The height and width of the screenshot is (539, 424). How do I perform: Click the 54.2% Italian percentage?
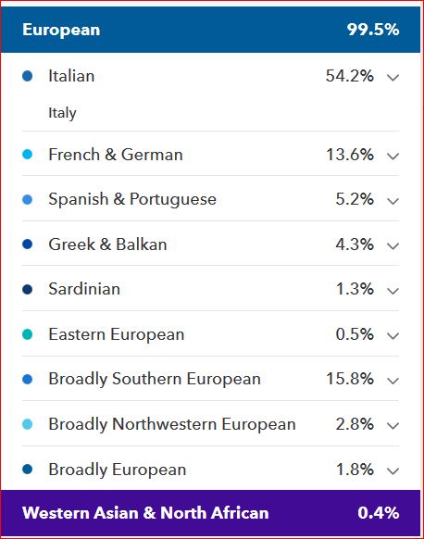(x=350, y=76)
